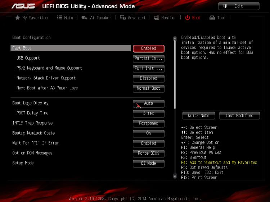Toggle the Bootup NumLock State On value

pos(149,133)
